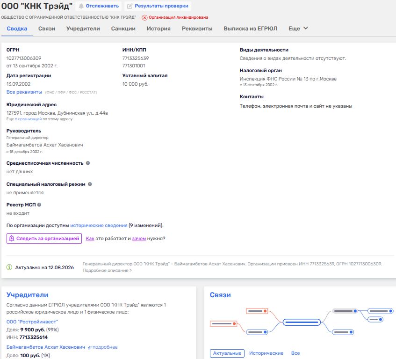This screenshot has width=396, height=359.
Task: Click link icon before подробнее
Action: 89,347
